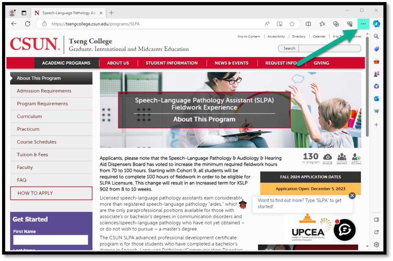Click the site Search text box
This screenshot has width=393, height=261.
pyautogui.click(x=329, y=48)
